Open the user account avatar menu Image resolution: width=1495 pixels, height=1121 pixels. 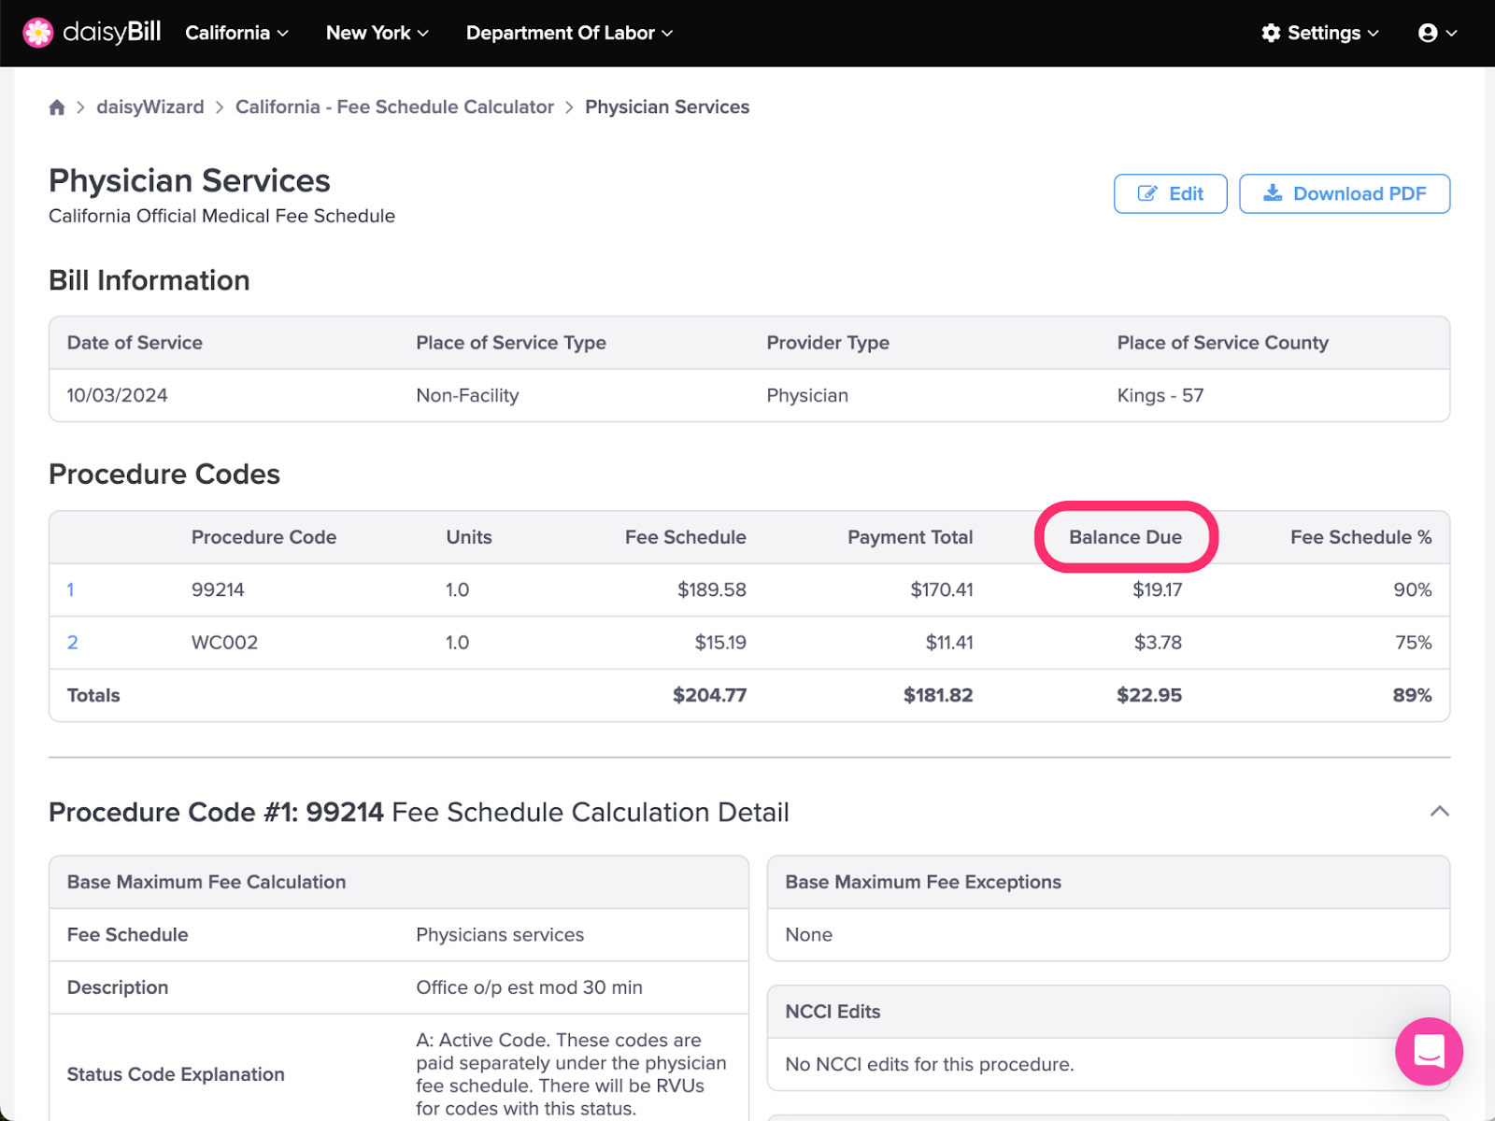(x=1437, y=33)
